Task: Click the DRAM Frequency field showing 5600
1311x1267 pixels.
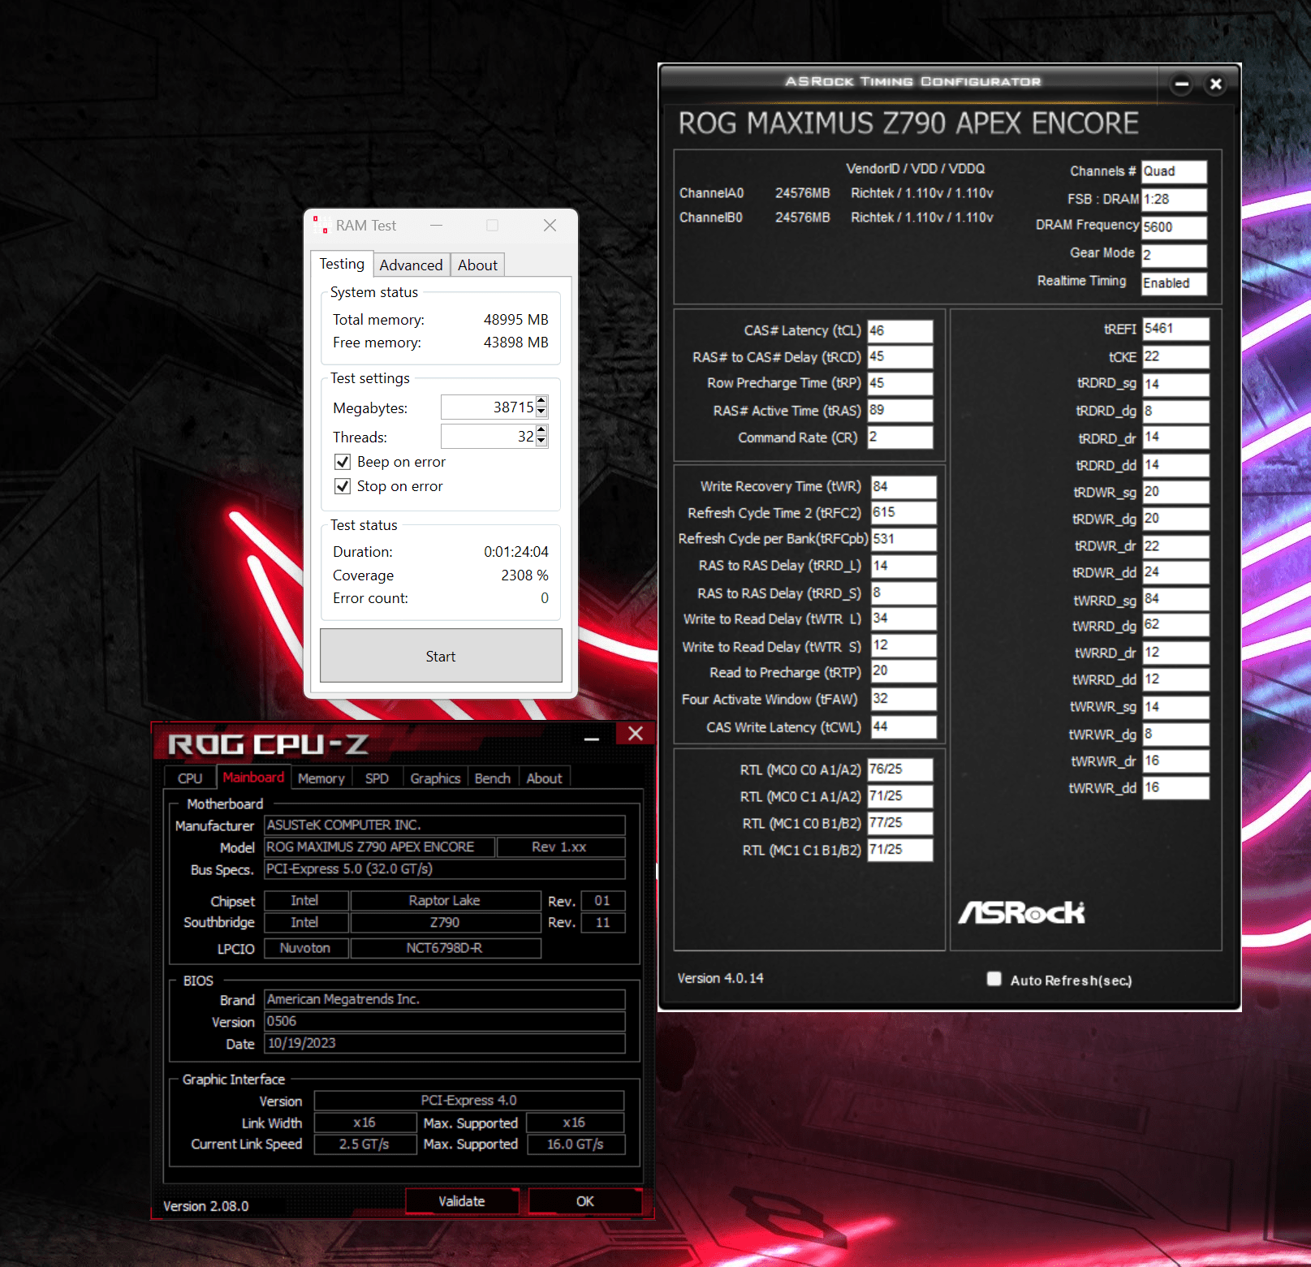Action: tap(1174, 227)
